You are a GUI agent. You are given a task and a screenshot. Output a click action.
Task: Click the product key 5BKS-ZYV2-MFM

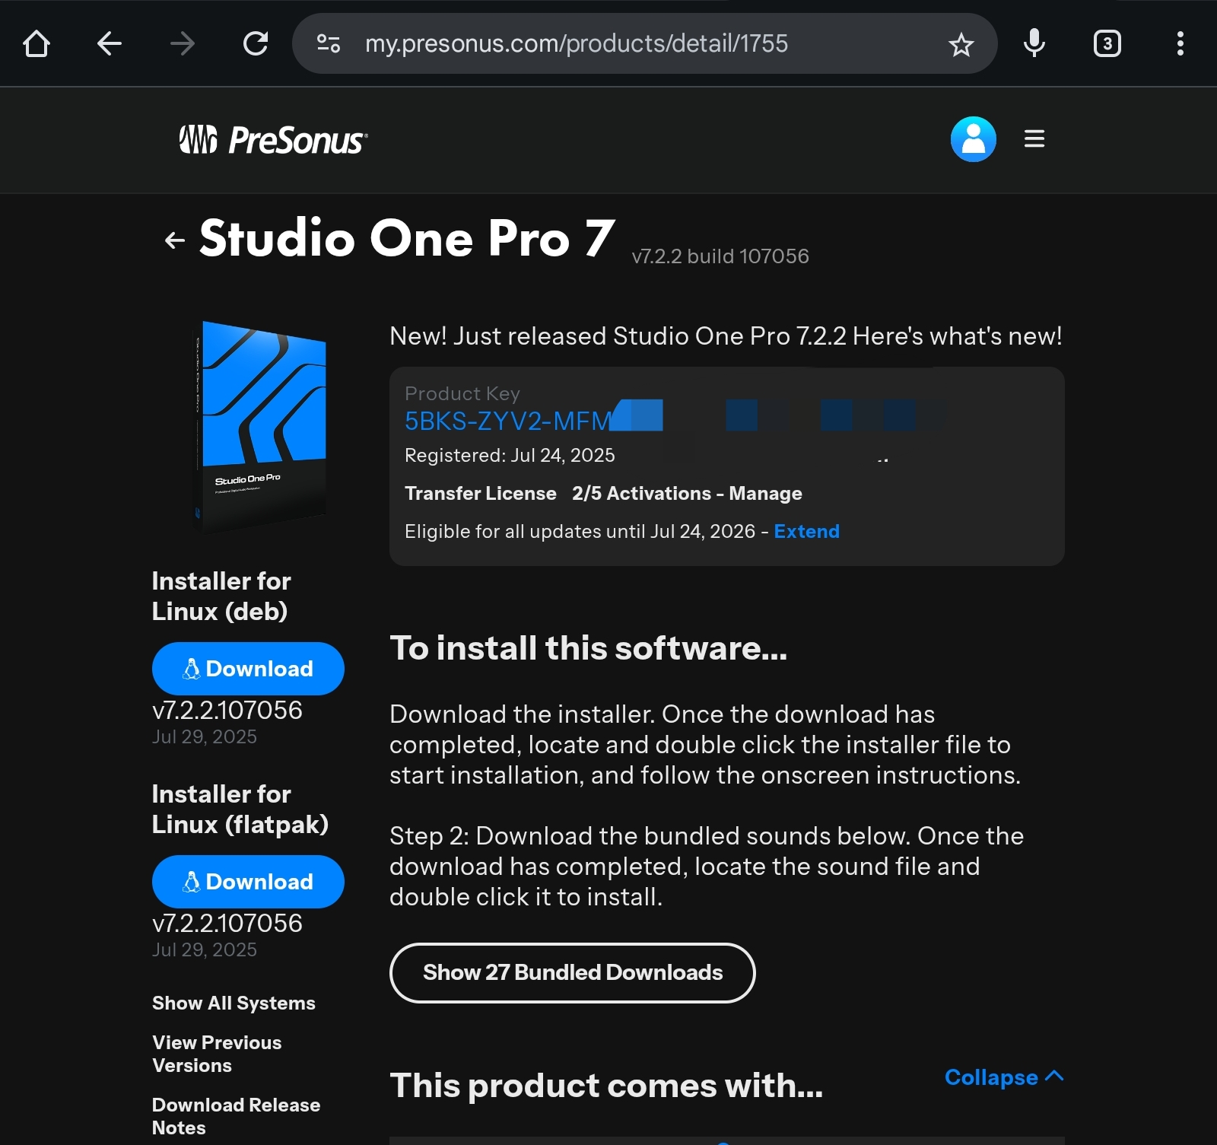508,421
